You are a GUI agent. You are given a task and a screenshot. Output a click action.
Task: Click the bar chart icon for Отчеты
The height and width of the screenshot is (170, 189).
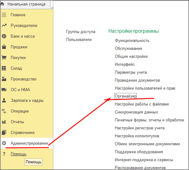[4, 122]
